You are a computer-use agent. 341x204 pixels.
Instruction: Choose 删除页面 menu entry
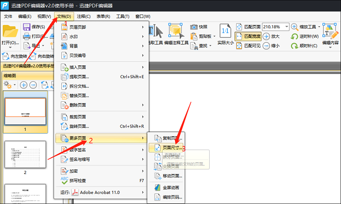pyautogui.click(x=101, y=105)
